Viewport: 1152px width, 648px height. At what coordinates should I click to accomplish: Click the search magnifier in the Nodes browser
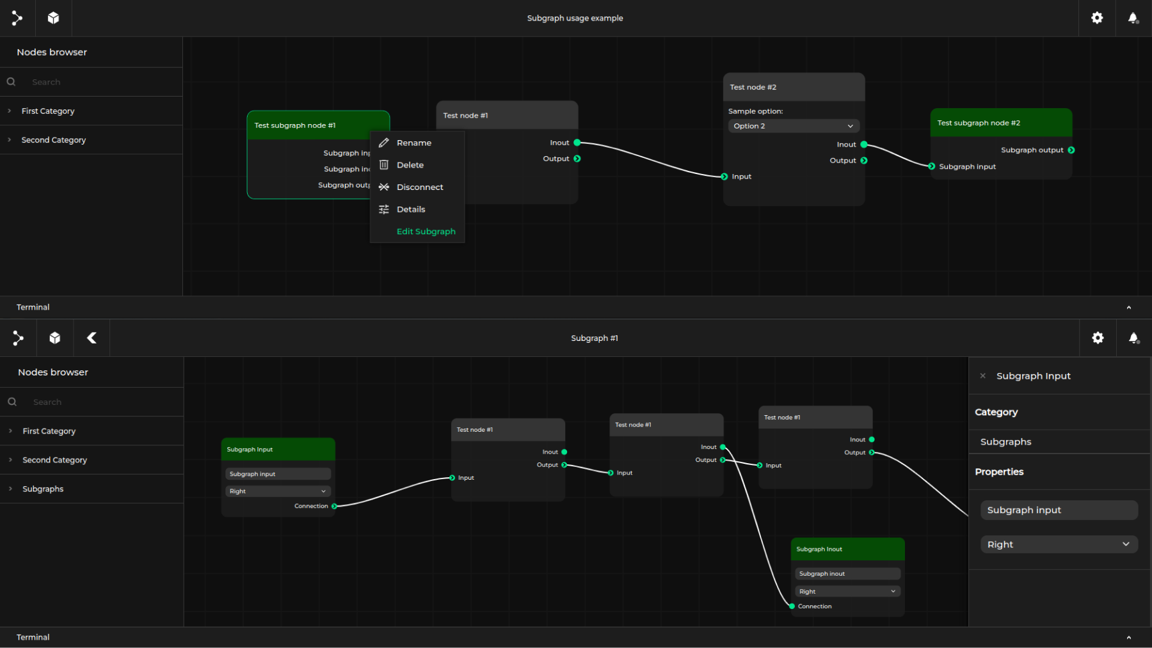(x=11, y=82)
